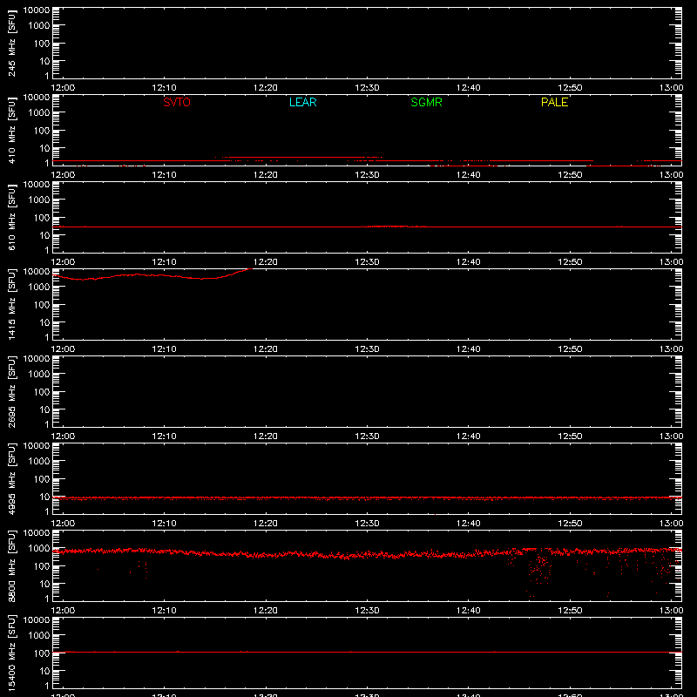
Task: Click 12:10 tick label below 2695 MHz panel
Action: pyautogui.click(x=164, y=436)
